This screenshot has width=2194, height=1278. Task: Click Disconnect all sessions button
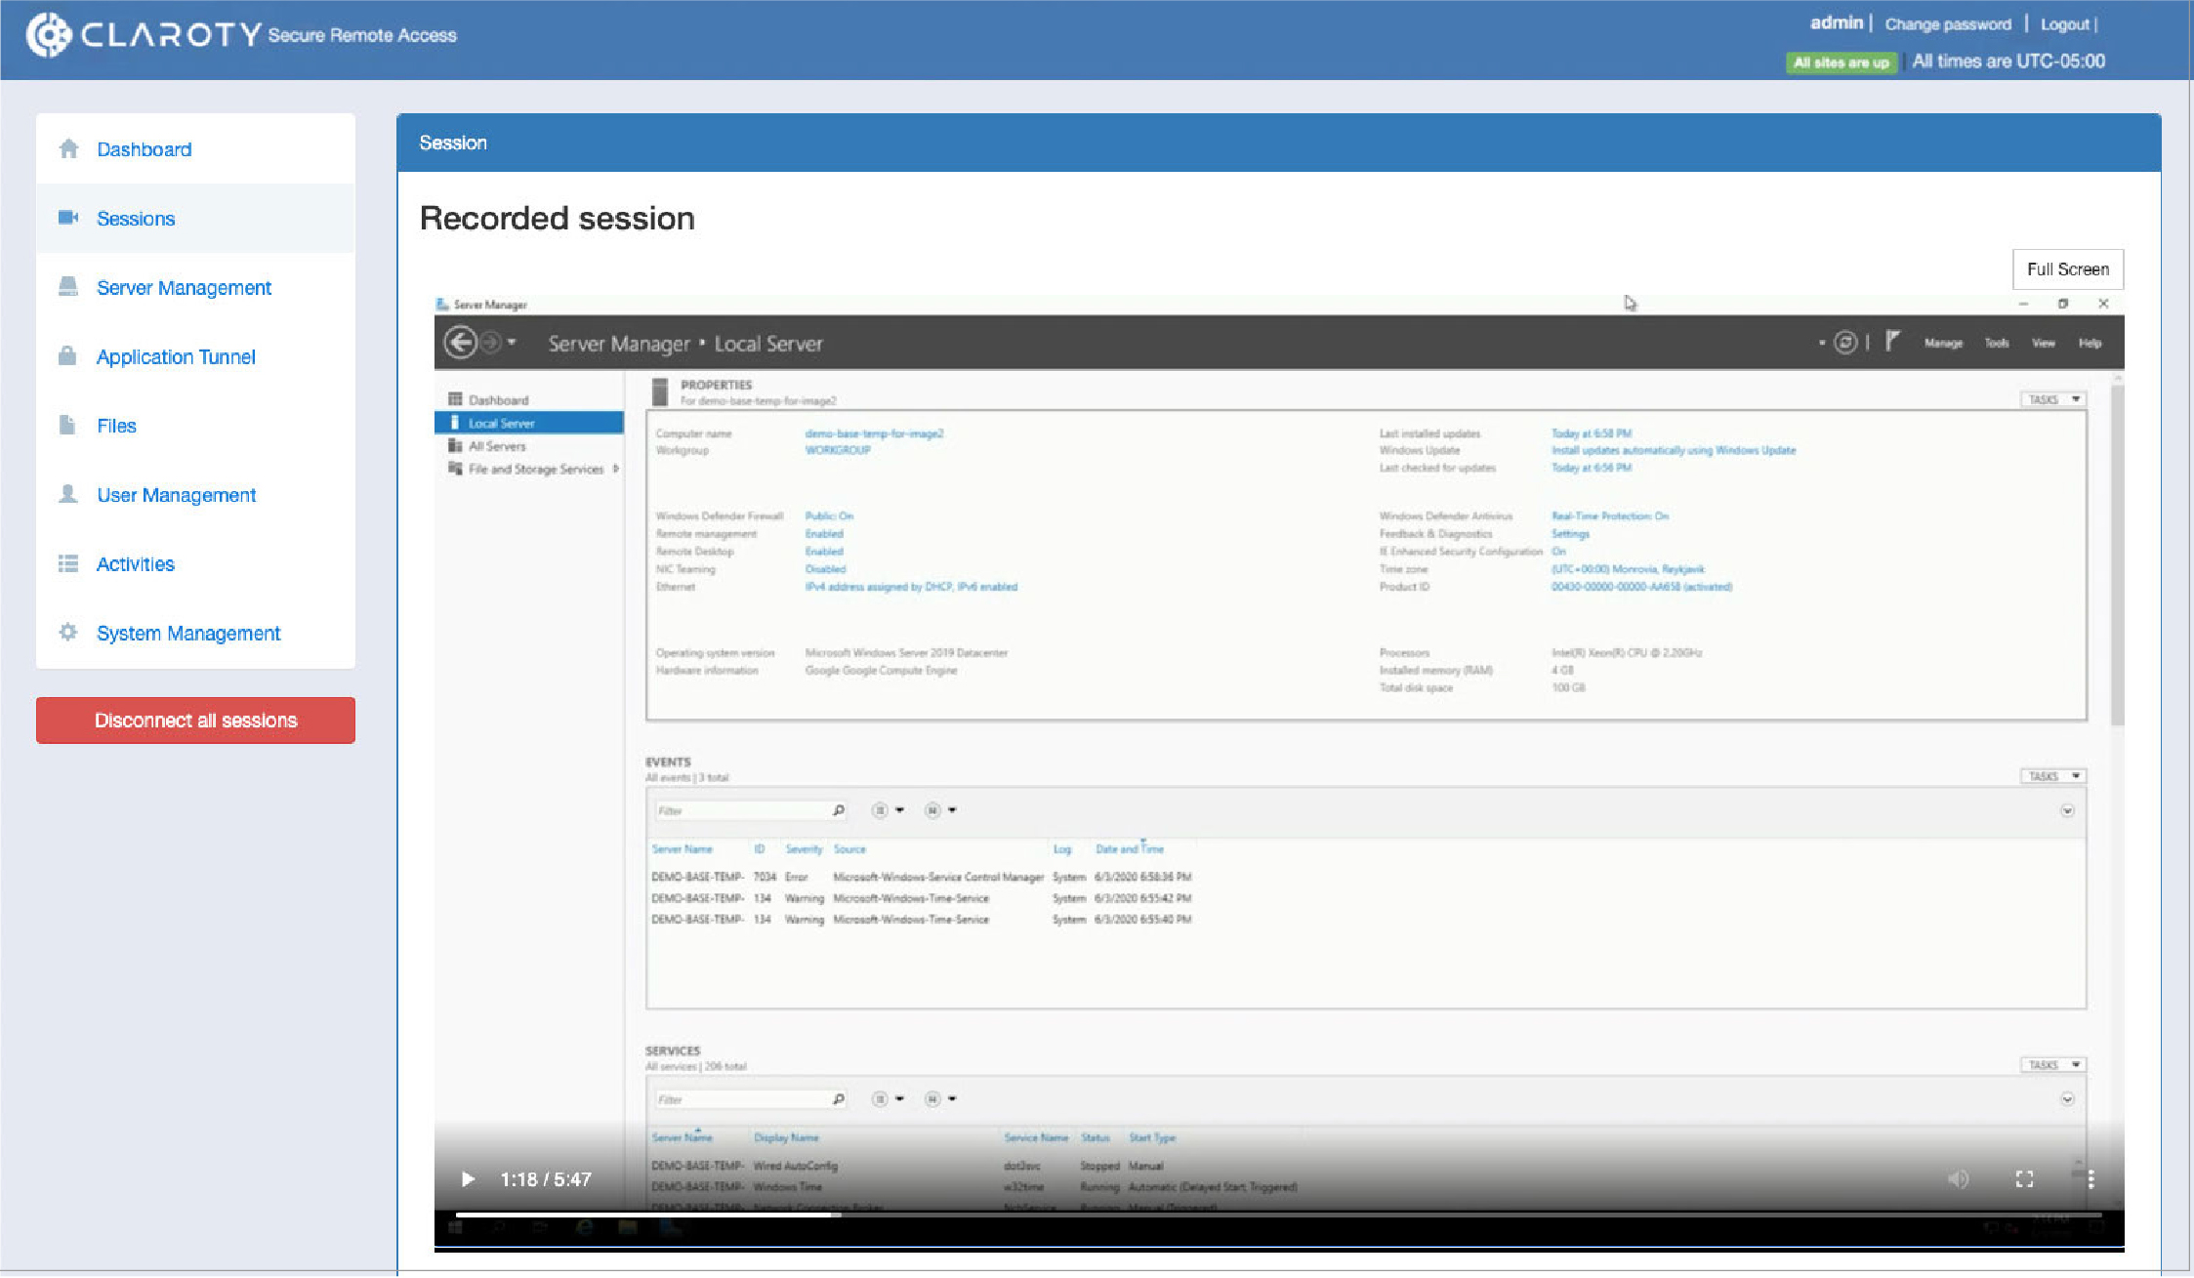click(x=195, y=721)
